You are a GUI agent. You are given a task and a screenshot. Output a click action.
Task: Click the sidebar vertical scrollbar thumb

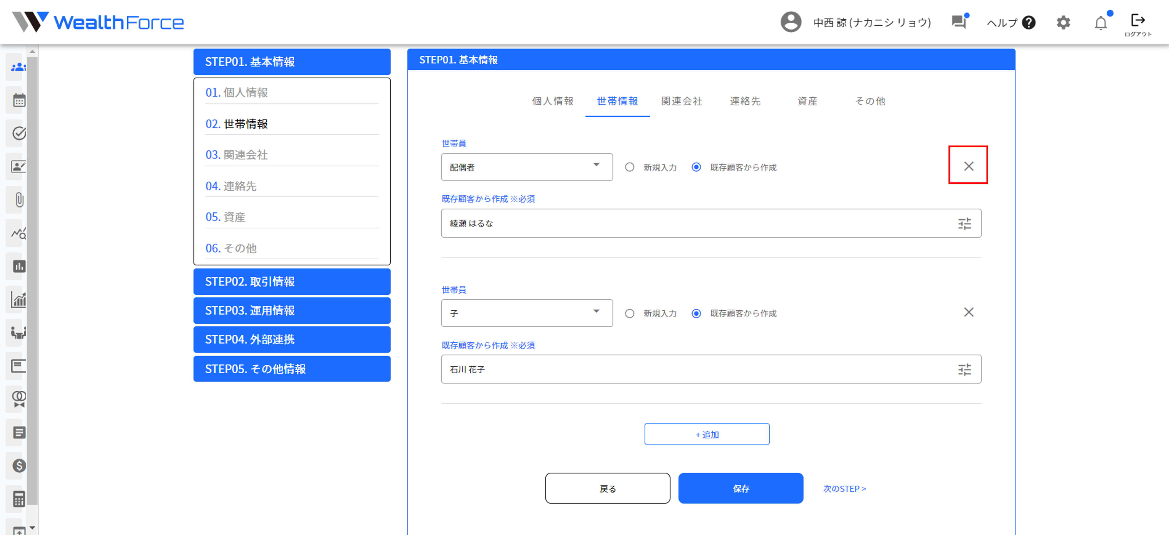tap(32, 281)
